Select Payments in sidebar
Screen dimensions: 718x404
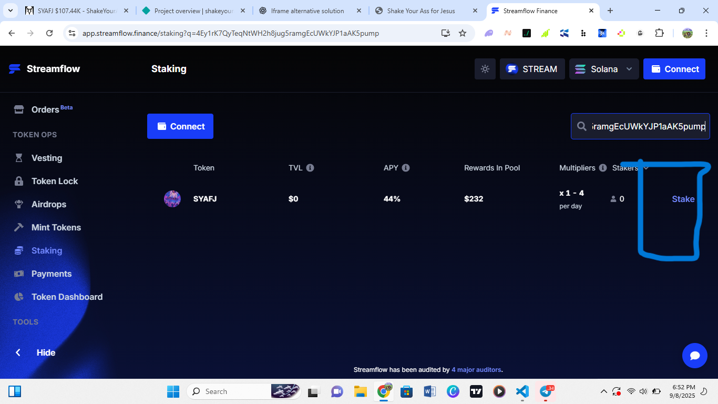pos(51,274)
